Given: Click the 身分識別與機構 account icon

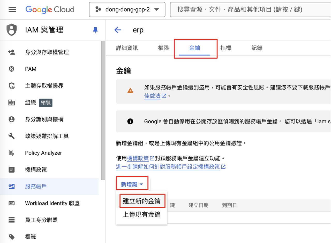Looking at the screenshot, I should (x=12, y=119).
